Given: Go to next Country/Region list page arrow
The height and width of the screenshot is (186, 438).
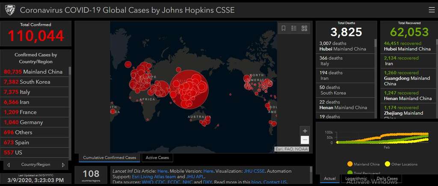Looking at the screenshot, I should [x=63, y=165].
